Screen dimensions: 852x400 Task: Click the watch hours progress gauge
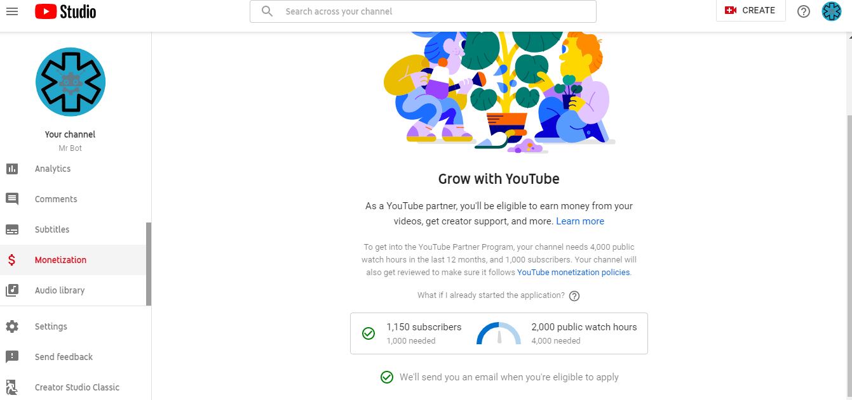tap(499, 333)
